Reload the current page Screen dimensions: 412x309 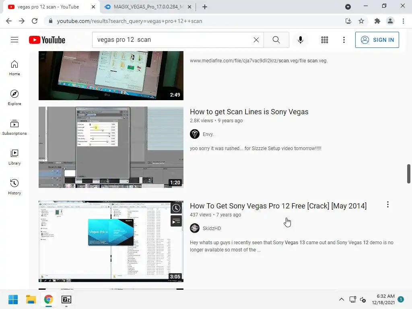pyautogui.click(x=35, y=21)
